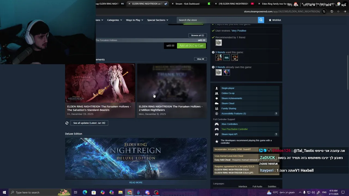The height and width of the screenshot is (196, 349).
Task: Open The Salvation's Standard-Bearers announcement thumbnail
Action: 100,83
